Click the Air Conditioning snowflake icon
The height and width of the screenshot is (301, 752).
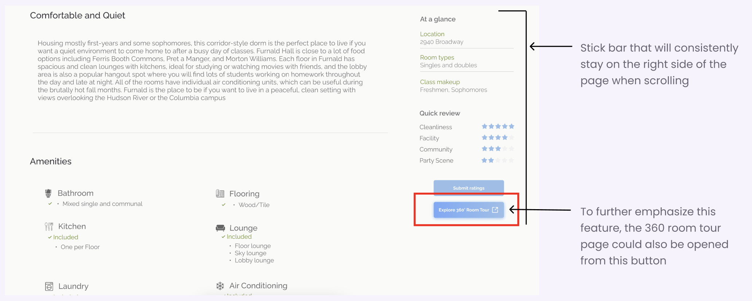click(220, 286)
